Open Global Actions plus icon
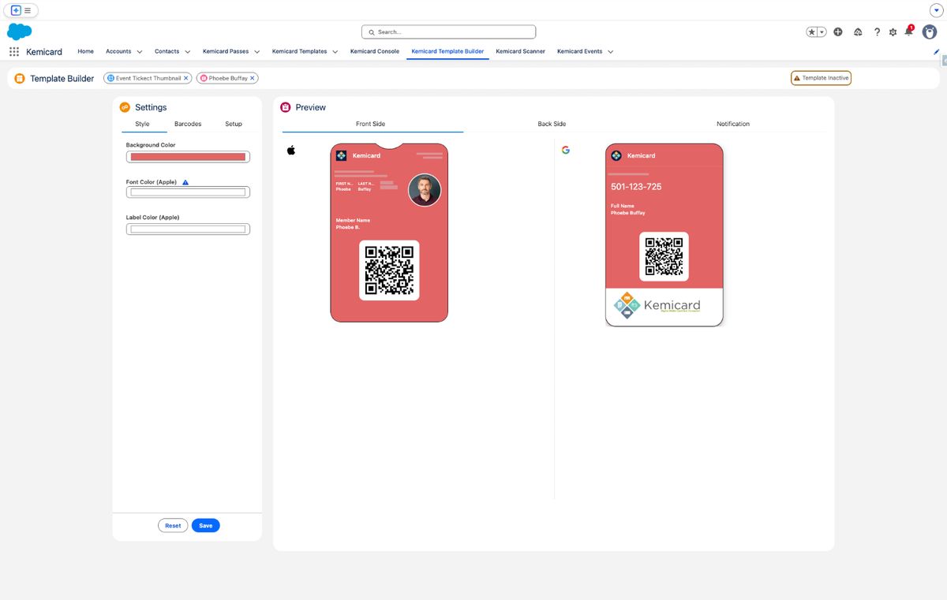947x600 pixels. (x=838, y=32)
